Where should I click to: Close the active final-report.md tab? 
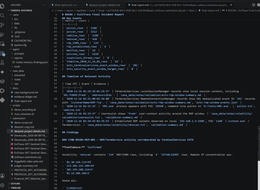[x=231, y=5]
